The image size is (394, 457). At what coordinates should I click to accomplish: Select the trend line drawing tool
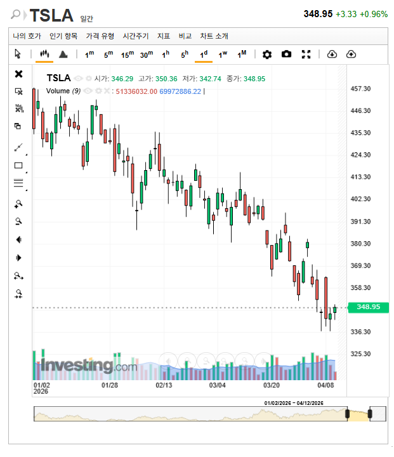[18, 147]
